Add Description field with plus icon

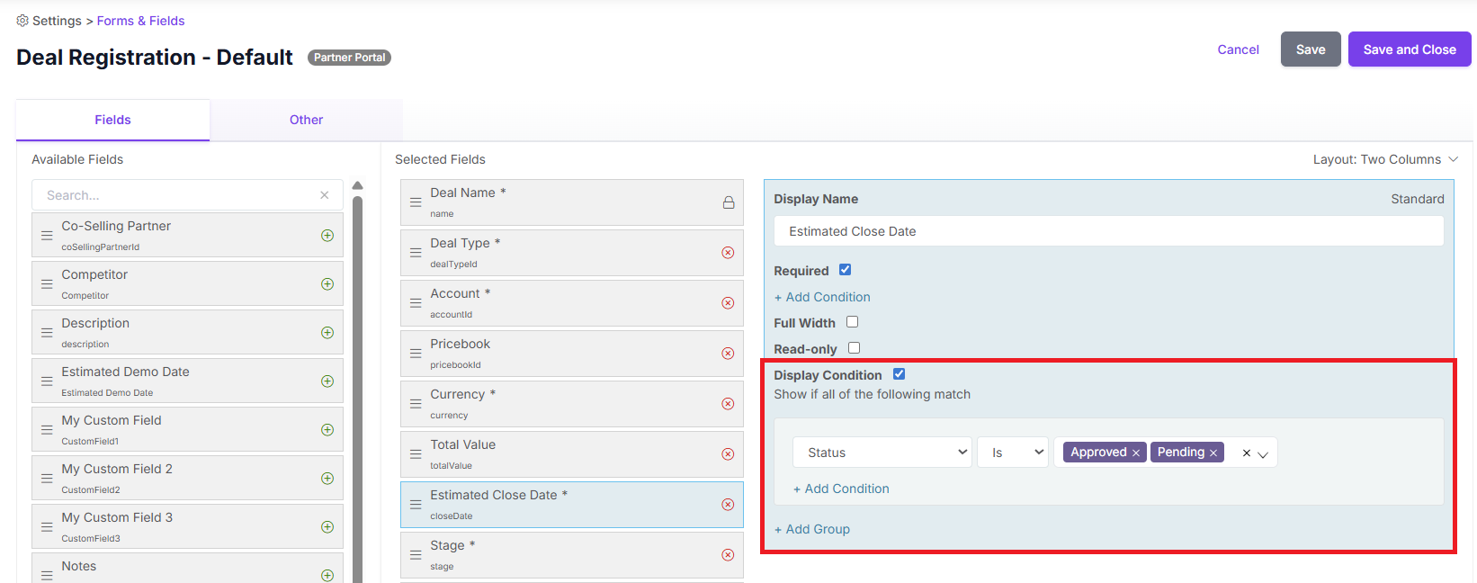pos(327,333)
